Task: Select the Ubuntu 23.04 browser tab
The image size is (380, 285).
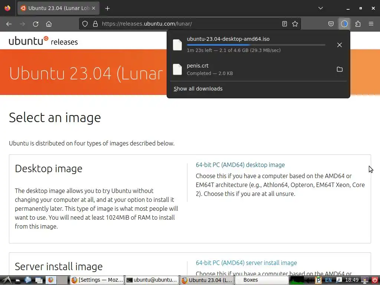Action: pyautogui.click(x=58, y=8)
